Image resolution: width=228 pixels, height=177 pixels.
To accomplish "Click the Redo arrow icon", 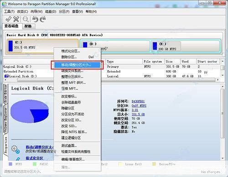I will [43, 19].
